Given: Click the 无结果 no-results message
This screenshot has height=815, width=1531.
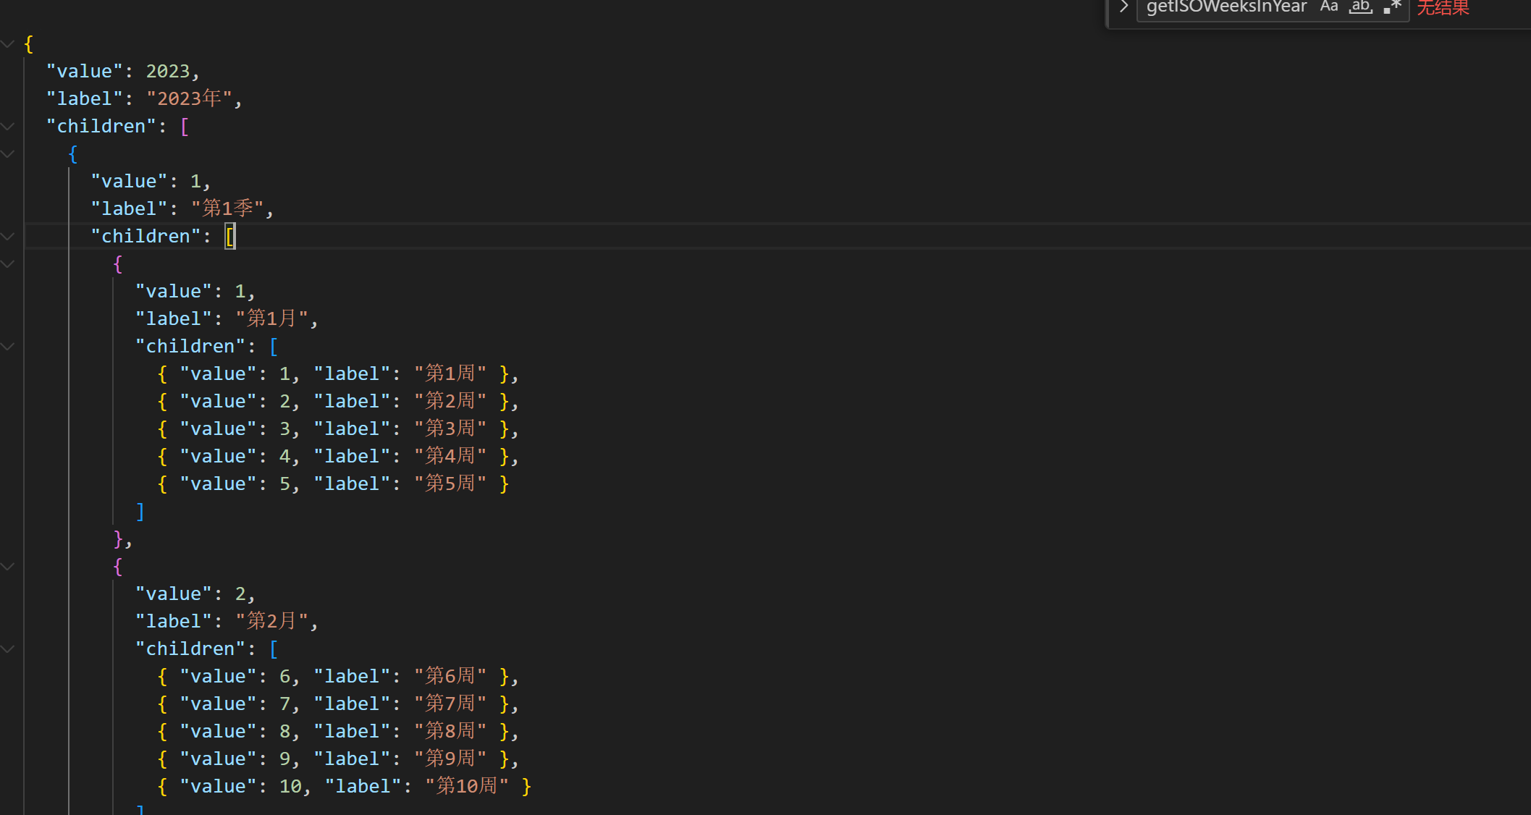Looking at the screenshot, I should coord(1443,8).
